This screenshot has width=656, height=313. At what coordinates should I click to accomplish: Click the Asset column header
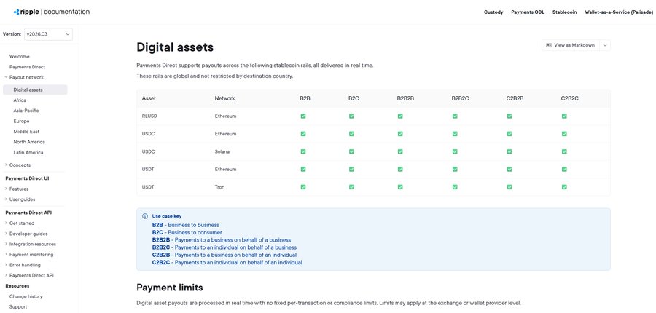click(x=149, y=98)
